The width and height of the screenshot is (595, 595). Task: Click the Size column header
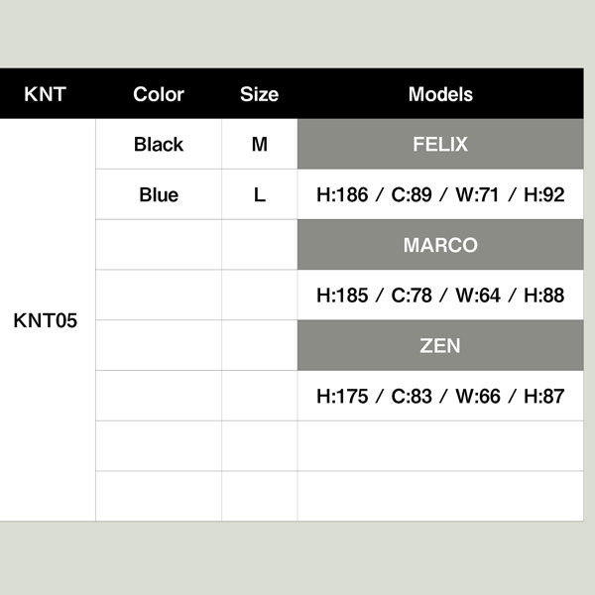pyautogui.click(x=259, y=94)
